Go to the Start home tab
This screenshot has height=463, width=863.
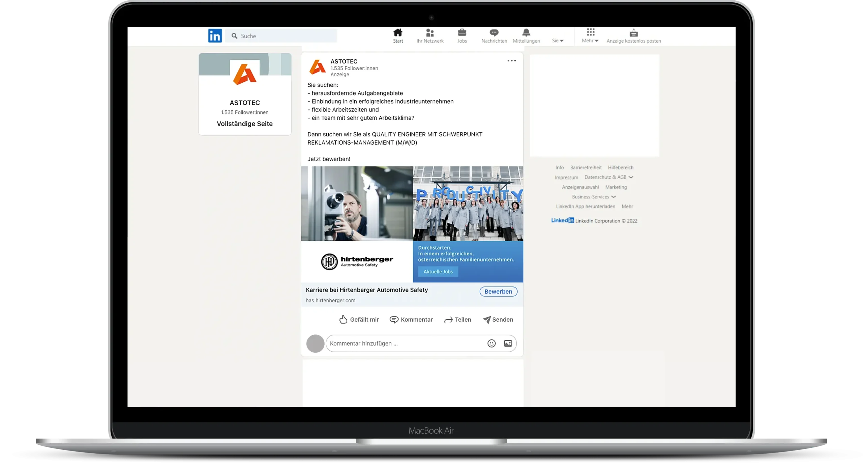pos(398,35)
